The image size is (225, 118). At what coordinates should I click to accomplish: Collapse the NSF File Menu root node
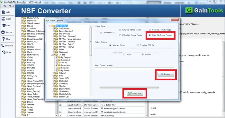(x=50, y=26)
